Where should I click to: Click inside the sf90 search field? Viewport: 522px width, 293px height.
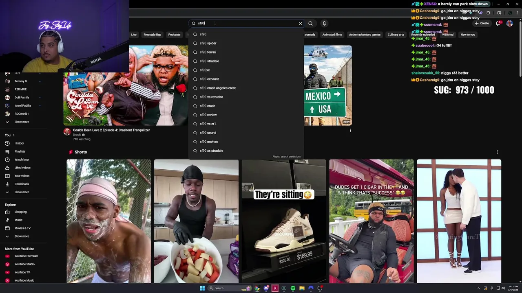(x=247, y=23)
